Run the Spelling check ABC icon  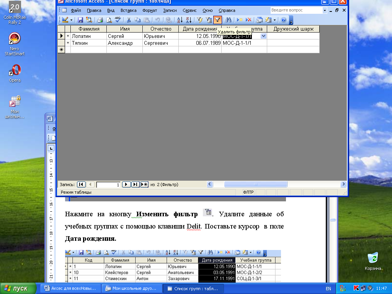tap(118, 20)
